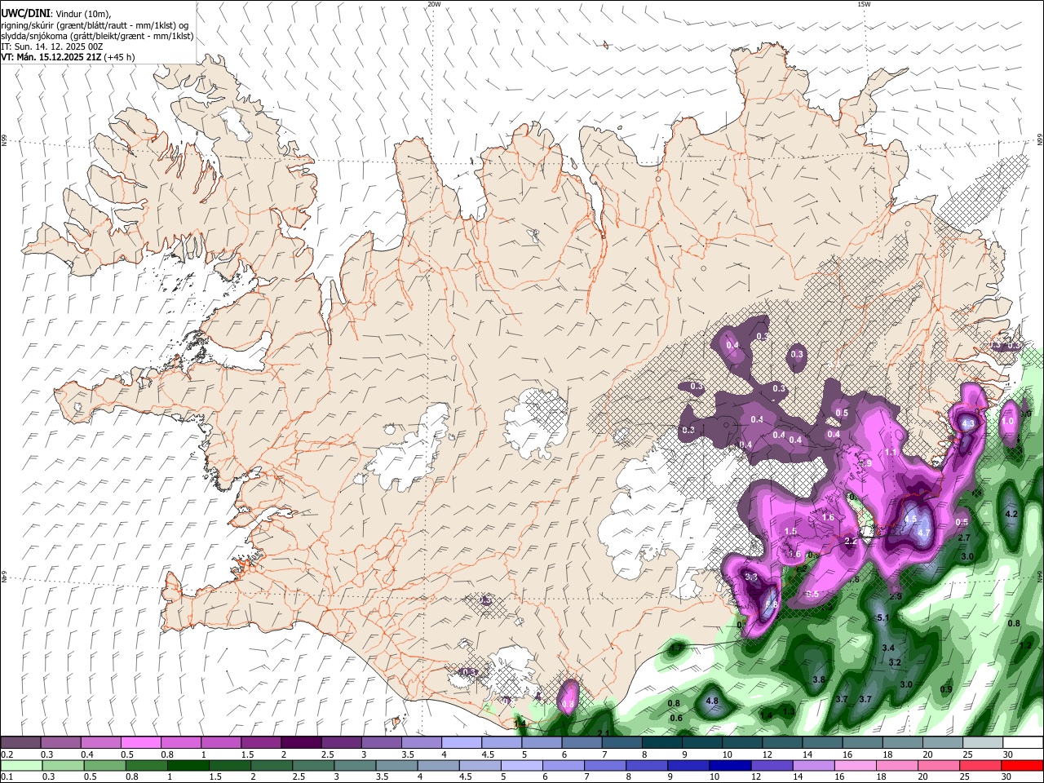Click the 4.3 value near the east coast

click(x=968, y=424)
